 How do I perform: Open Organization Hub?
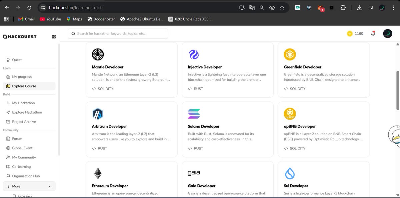(26, 176)
